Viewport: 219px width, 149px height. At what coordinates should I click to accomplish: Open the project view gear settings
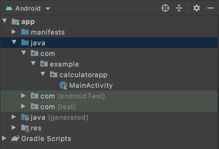tap(196, 8)
